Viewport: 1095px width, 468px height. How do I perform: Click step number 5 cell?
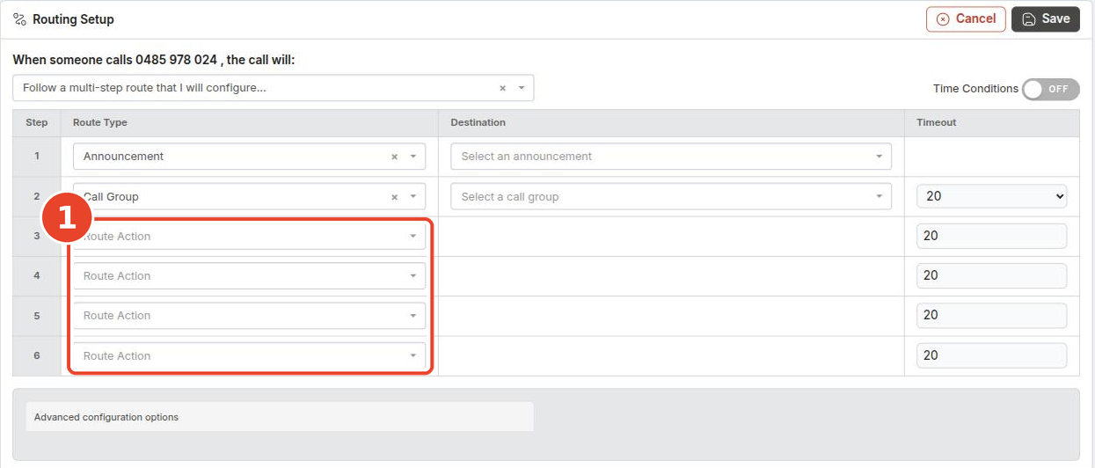click(x=37, y=316)
